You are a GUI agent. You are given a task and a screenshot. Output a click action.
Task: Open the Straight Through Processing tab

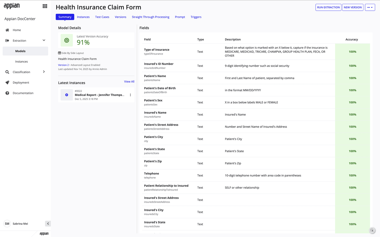click(150, 17)
